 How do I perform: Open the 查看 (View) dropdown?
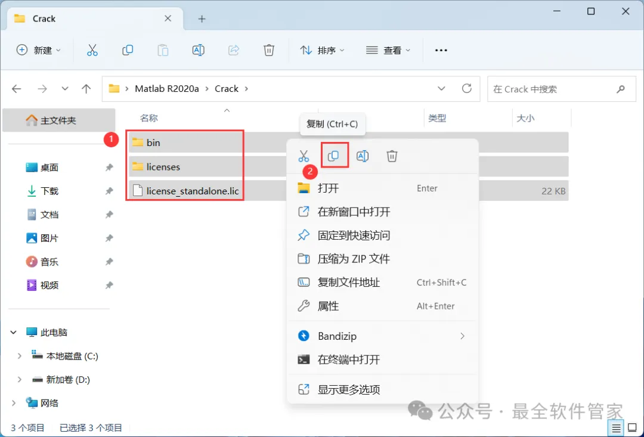click(388, 50)
